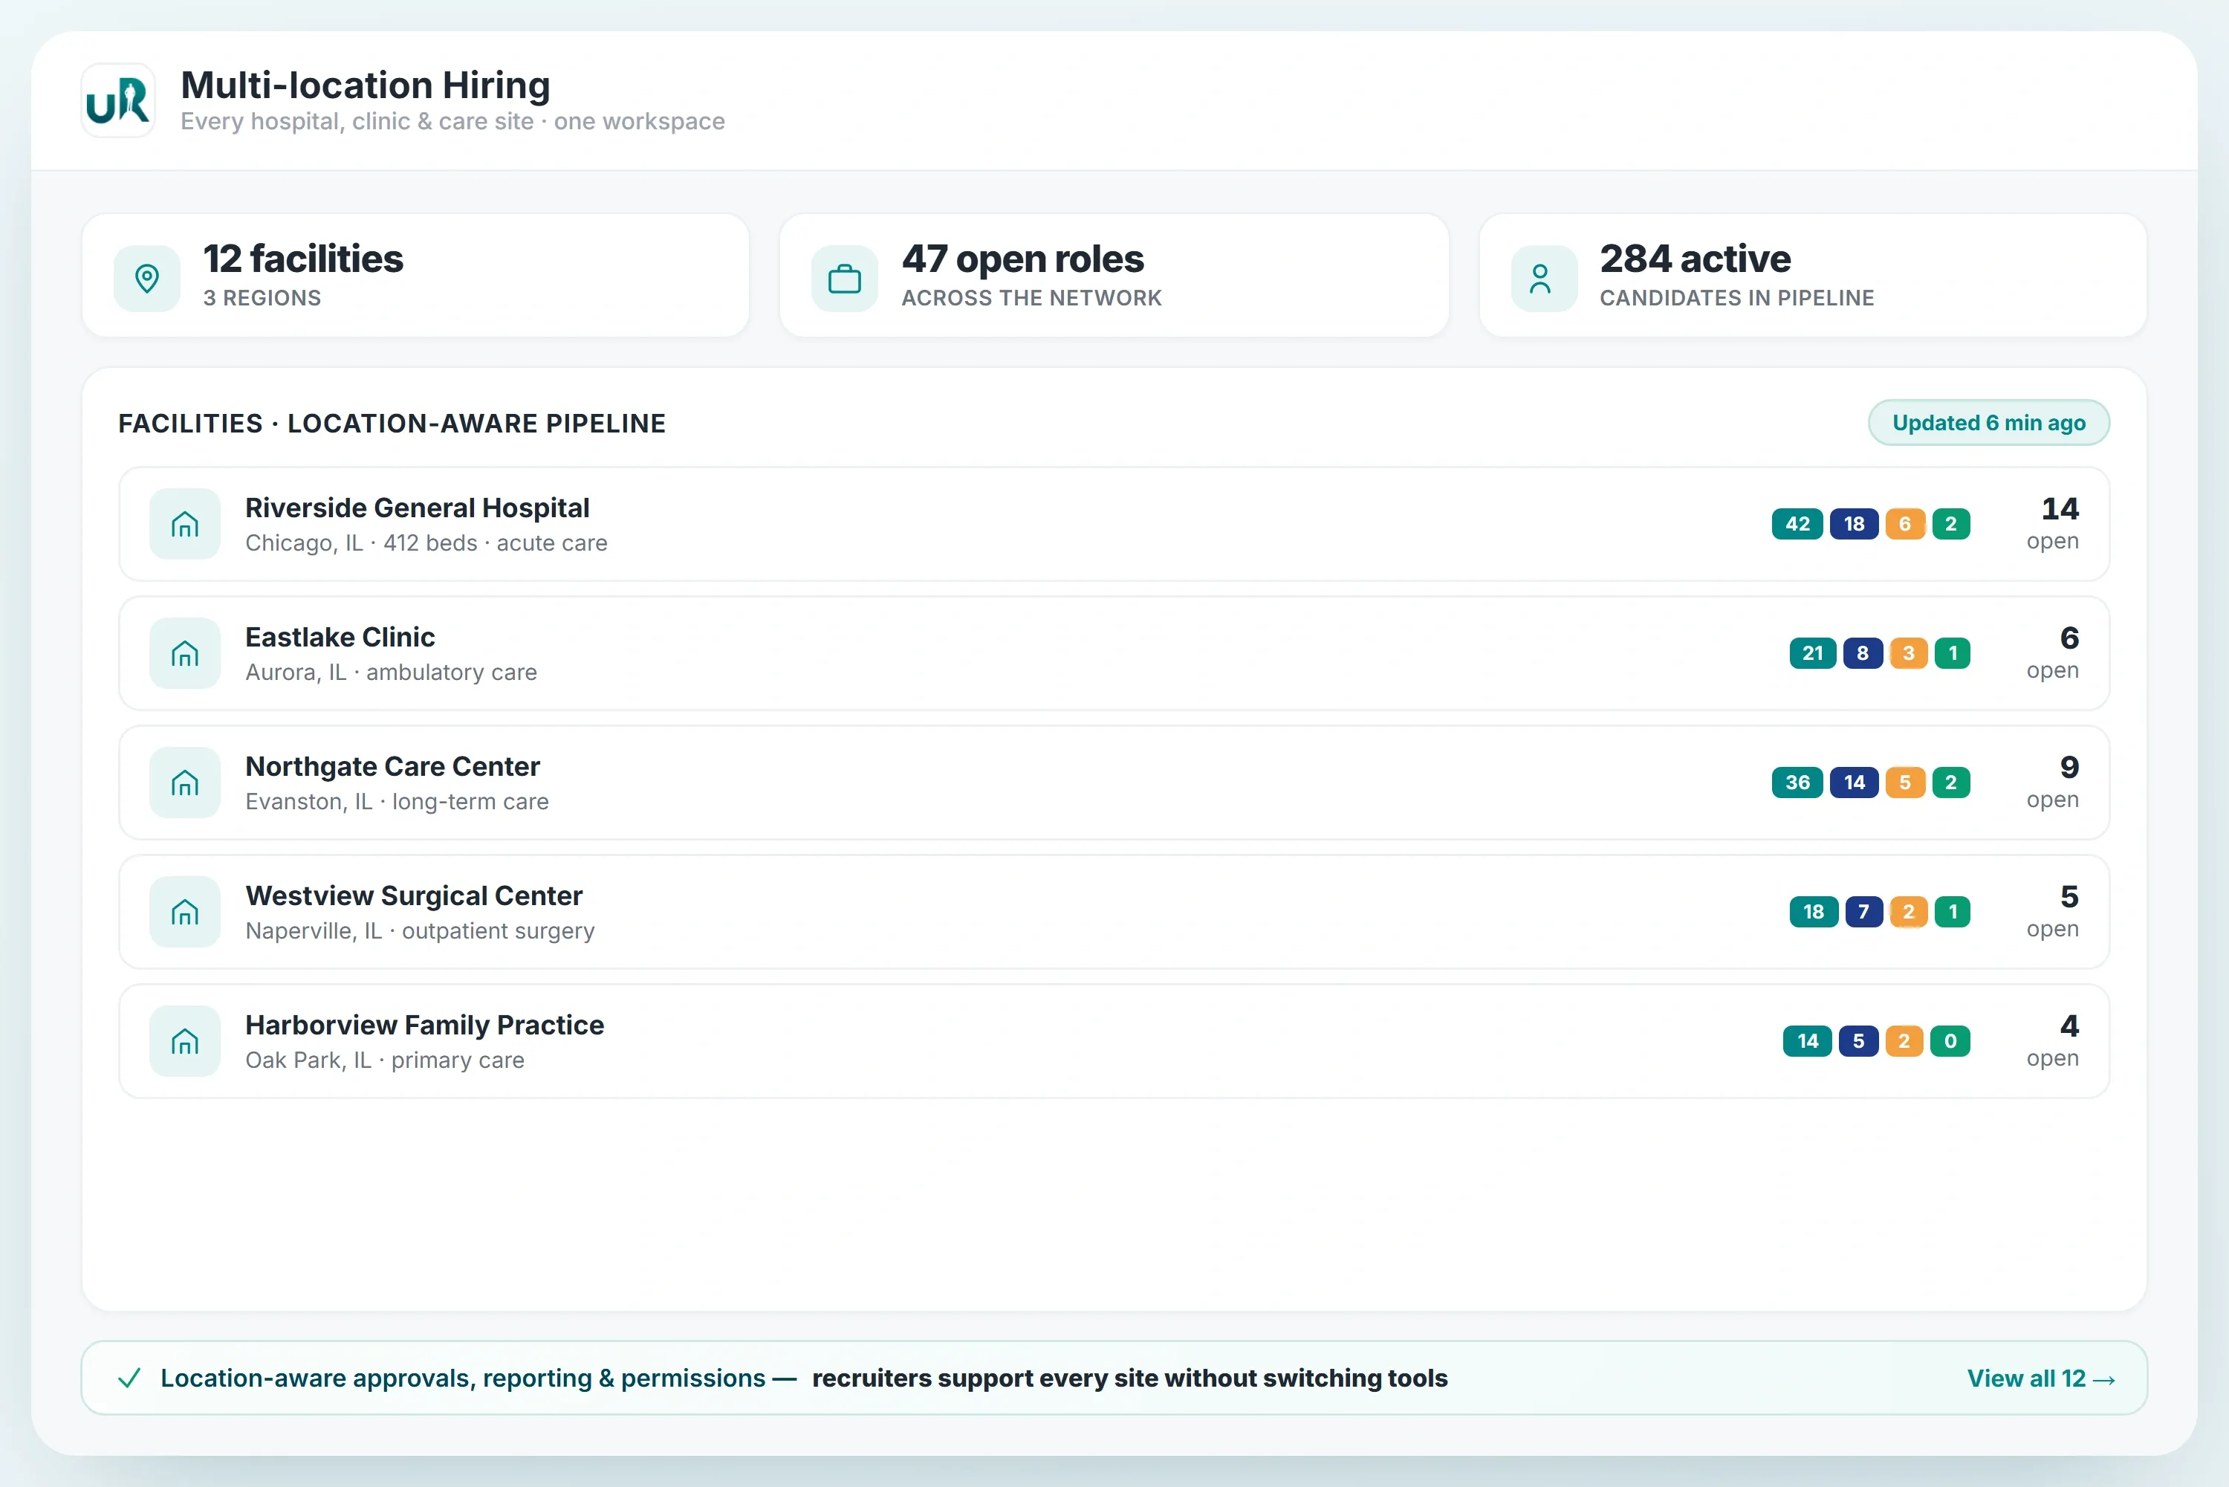Click Eastlake Clinic's teal badge showing 21
Image resolution: width=2229 pixels, height=1487 pixels.
(x=1813, y=652)
